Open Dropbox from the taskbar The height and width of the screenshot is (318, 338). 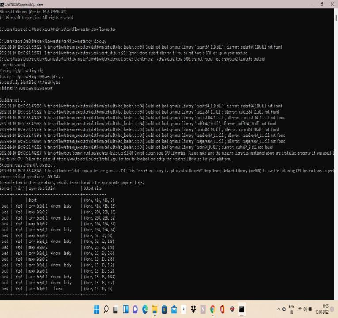[194, 309]
